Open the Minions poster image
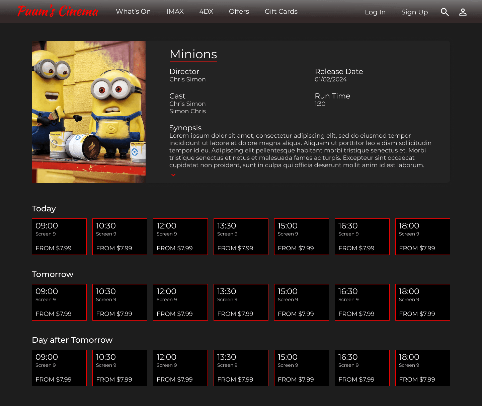Viewport: 482px width, 406px height. 89,112
